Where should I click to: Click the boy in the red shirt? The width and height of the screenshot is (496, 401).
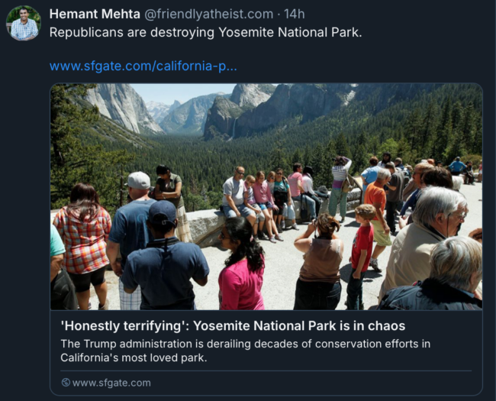pyautogui.click(x=362, y=254)
